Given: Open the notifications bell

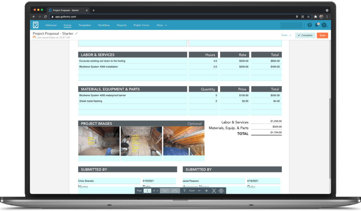Looking at the screenshot, I should point(317,25).
